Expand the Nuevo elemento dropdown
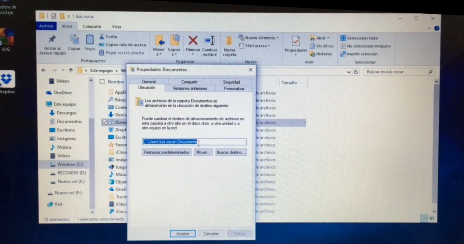This screenshot has width=464, height=244. click(278, 38)
